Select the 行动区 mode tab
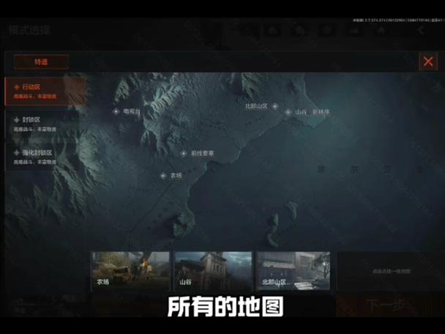 coord(45,91)
